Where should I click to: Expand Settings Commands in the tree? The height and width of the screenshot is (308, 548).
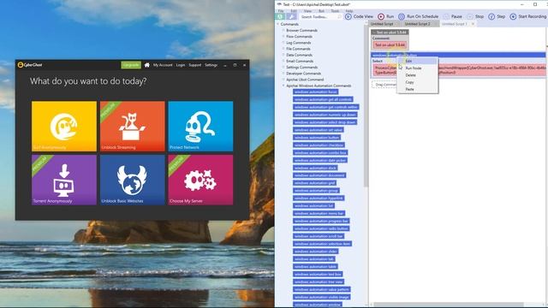click(x=283, y=67)
